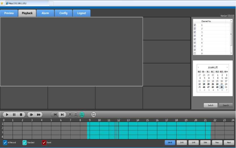Screen dimensions: 236x148
Task: Click the highlighted teal sync playback icon
Action: pos(82,115)
